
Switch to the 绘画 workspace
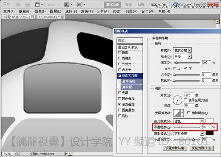(141, 5)
